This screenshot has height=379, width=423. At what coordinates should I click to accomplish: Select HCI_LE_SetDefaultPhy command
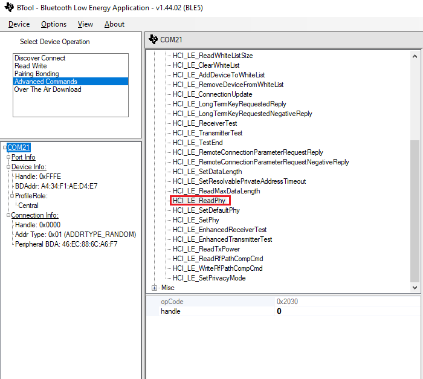click(207, 210)
